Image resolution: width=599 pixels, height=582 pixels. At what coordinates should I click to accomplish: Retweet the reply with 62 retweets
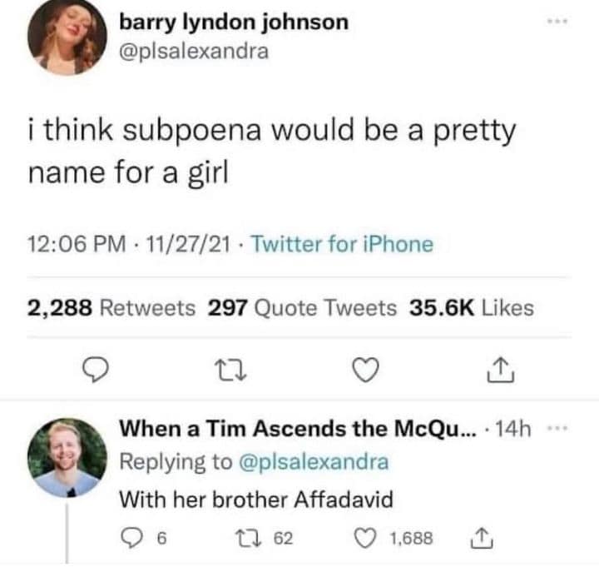pyautogui.click(x=248, y=538)
